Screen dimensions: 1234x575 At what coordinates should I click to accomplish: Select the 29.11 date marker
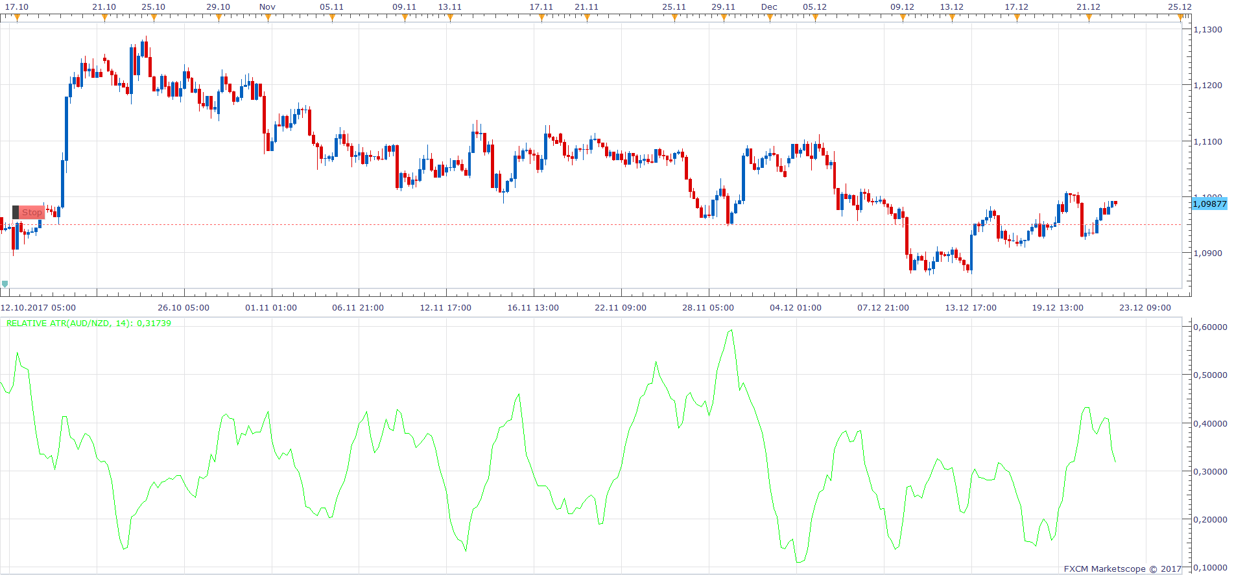click(x=724, y=18)
